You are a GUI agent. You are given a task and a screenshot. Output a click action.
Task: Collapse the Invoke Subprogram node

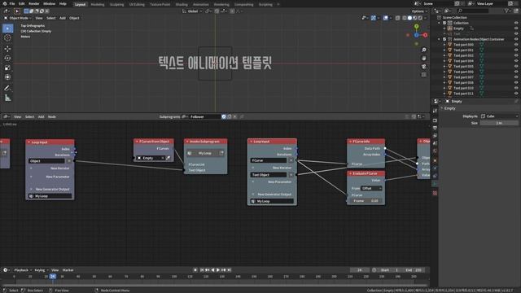tap(187, 142)
